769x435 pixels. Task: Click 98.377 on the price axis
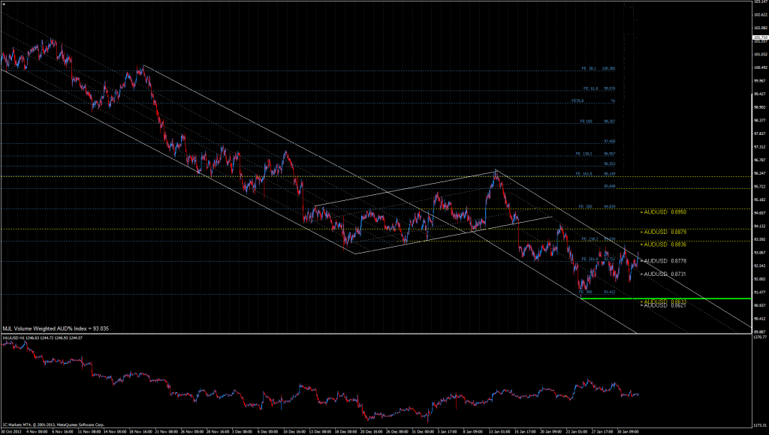(x=761, y=121)
